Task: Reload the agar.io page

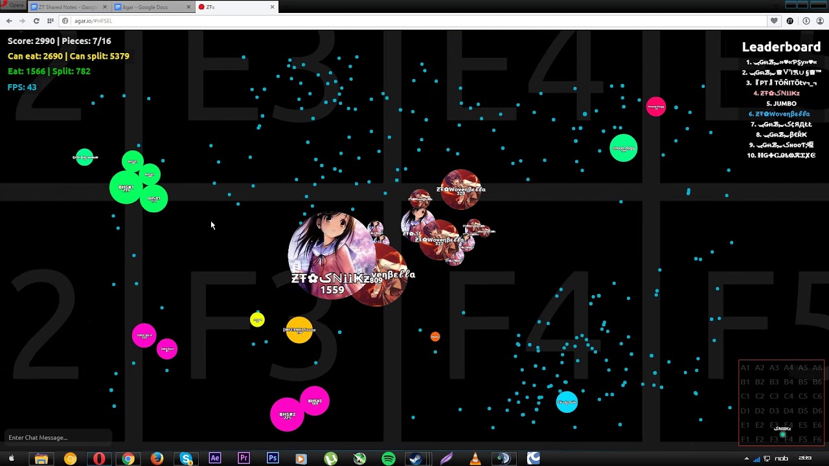Action: [x=36, y=21]
